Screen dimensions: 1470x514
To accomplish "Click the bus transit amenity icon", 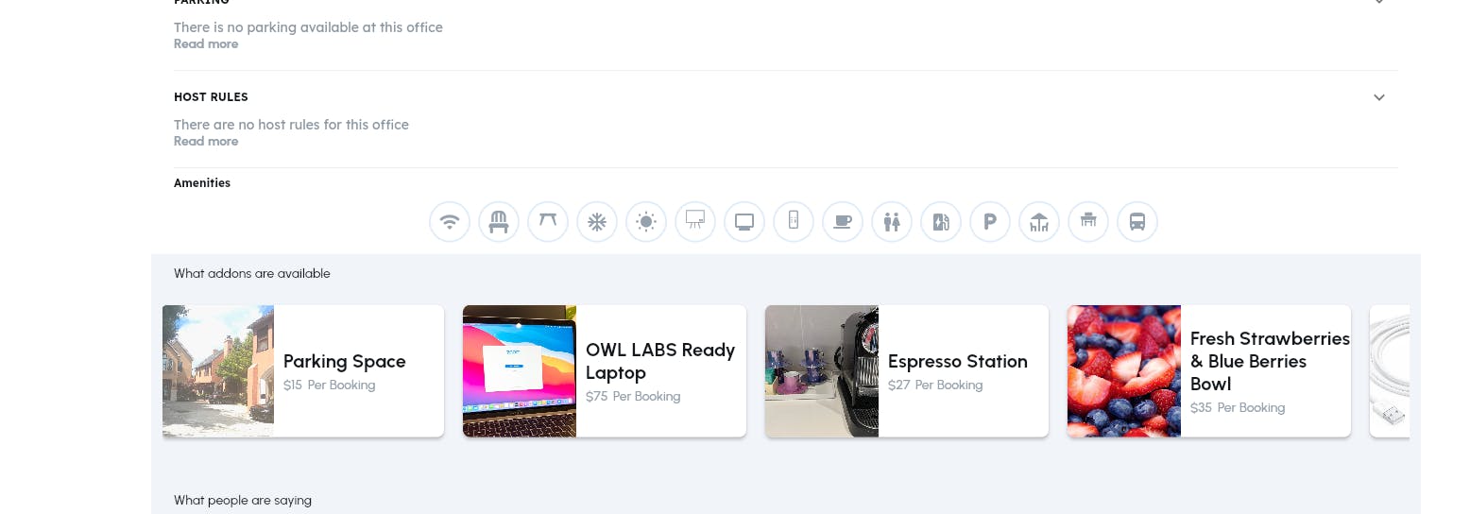I will [x=1137, y=222].
